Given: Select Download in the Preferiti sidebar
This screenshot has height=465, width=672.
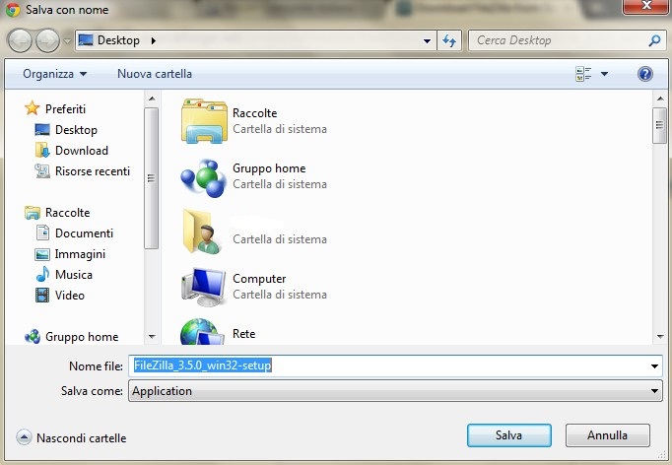Looking at the screenshot, I should click(x=81, y=151).
